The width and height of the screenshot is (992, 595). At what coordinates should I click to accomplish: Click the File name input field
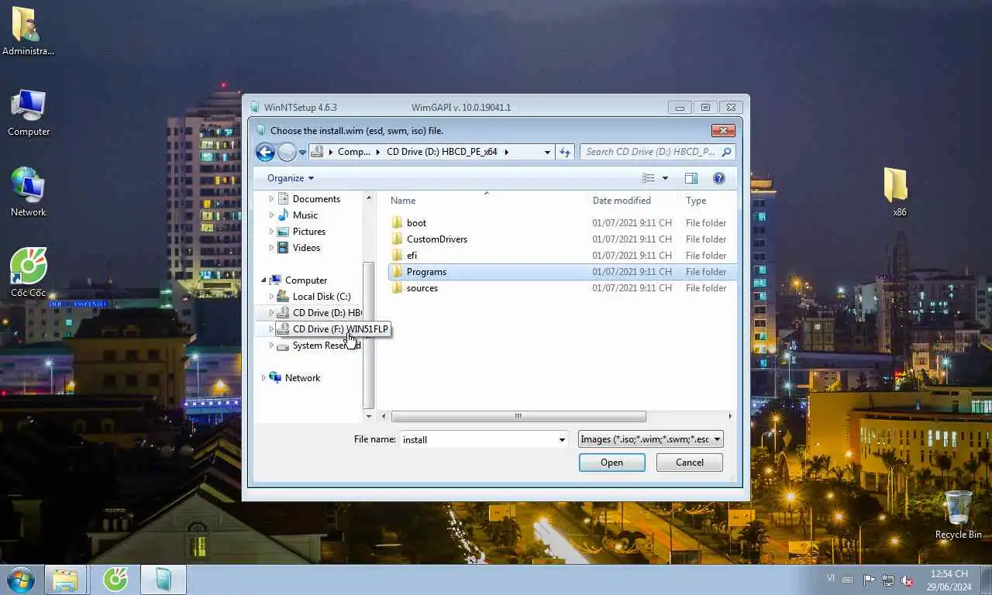coord(477,439)
